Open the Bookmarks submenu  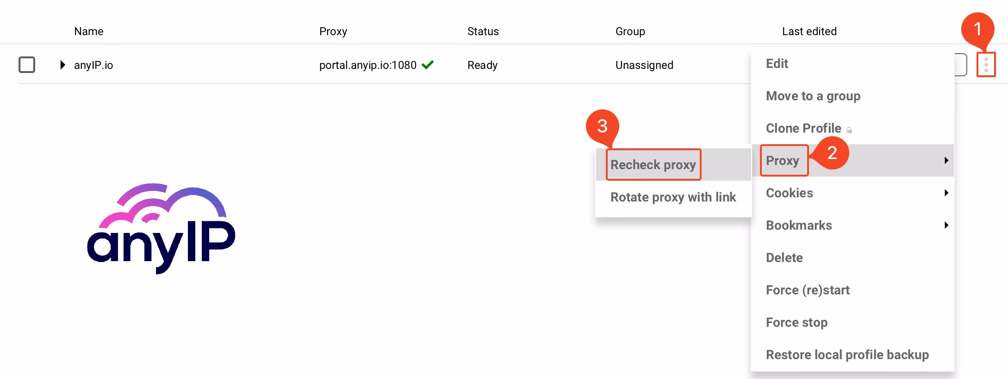coord(852,225)
